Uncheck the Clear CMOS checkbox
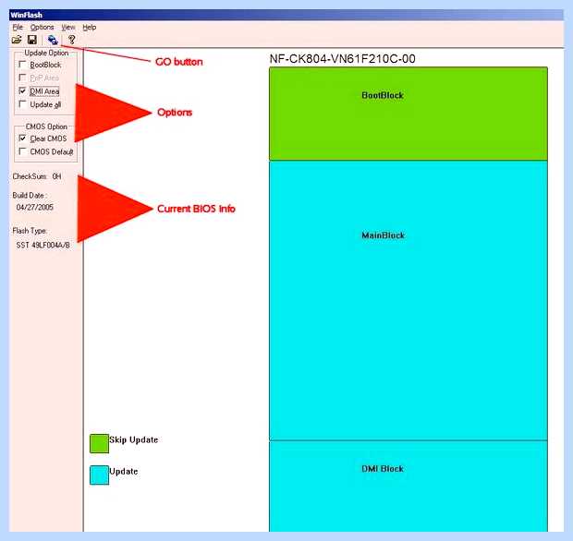 pos(23,138)
